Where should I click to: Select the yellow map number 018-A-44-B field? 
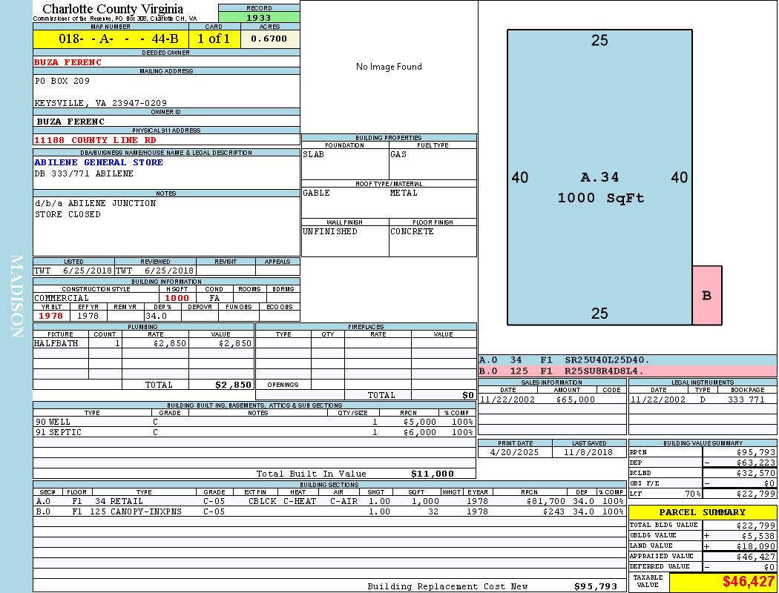point(111,39)
